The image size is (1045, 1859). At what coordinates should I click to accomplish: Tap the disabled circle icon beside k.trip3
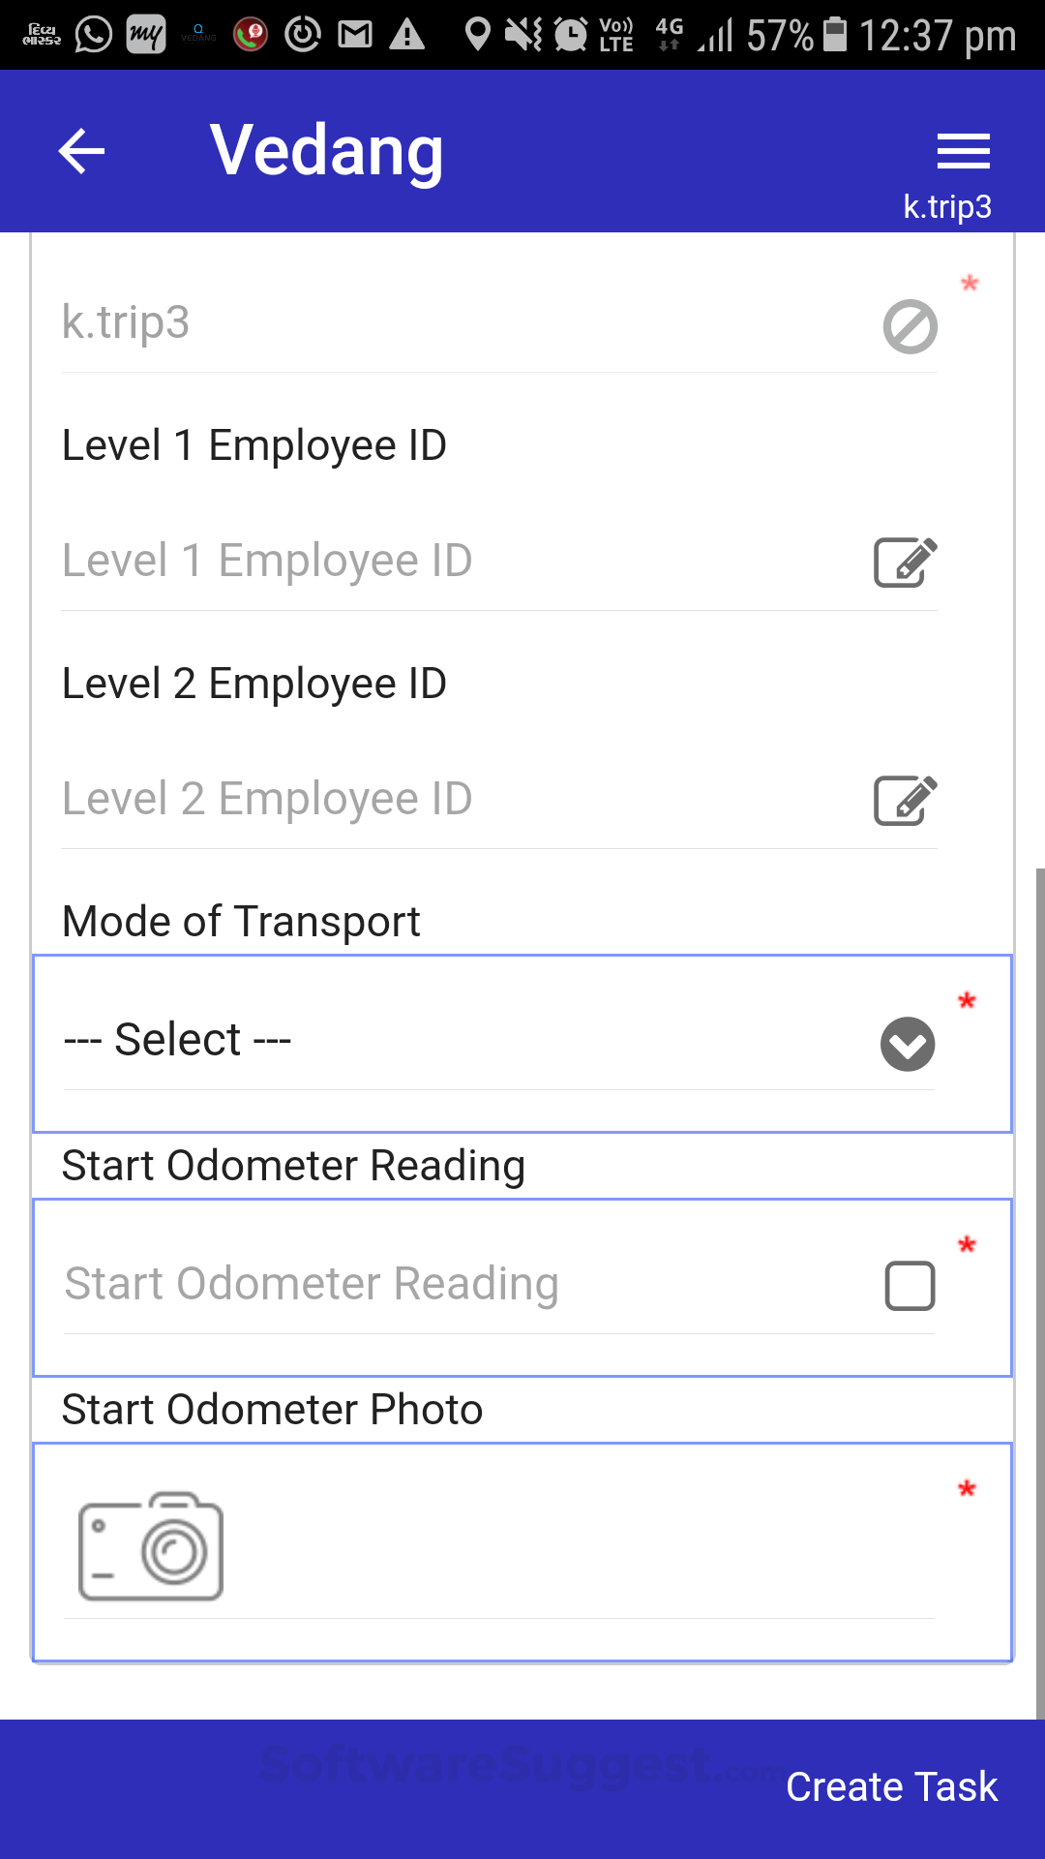tap(910, 326)
